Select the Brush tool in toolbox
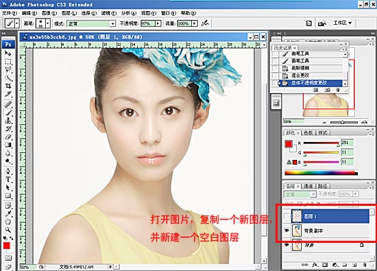377x271 pixels. (8, 113)
